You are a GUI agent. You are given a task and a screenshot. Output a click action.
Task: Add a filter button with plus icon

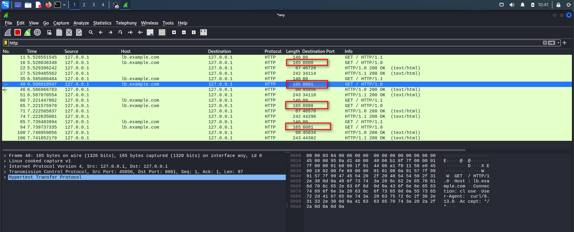click(x=564, y=43)
